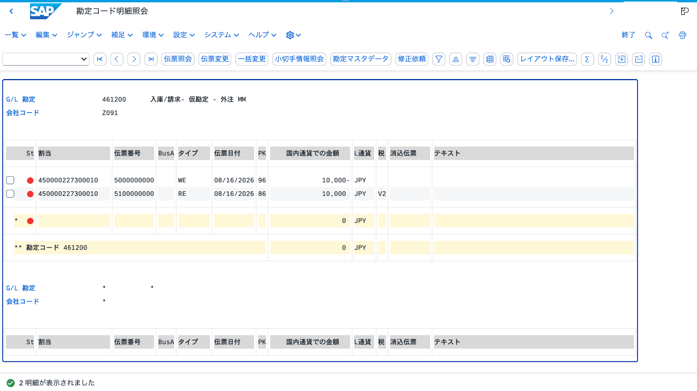
Task: Click the 伝票変更 button
Action: (x=215, y=59)
